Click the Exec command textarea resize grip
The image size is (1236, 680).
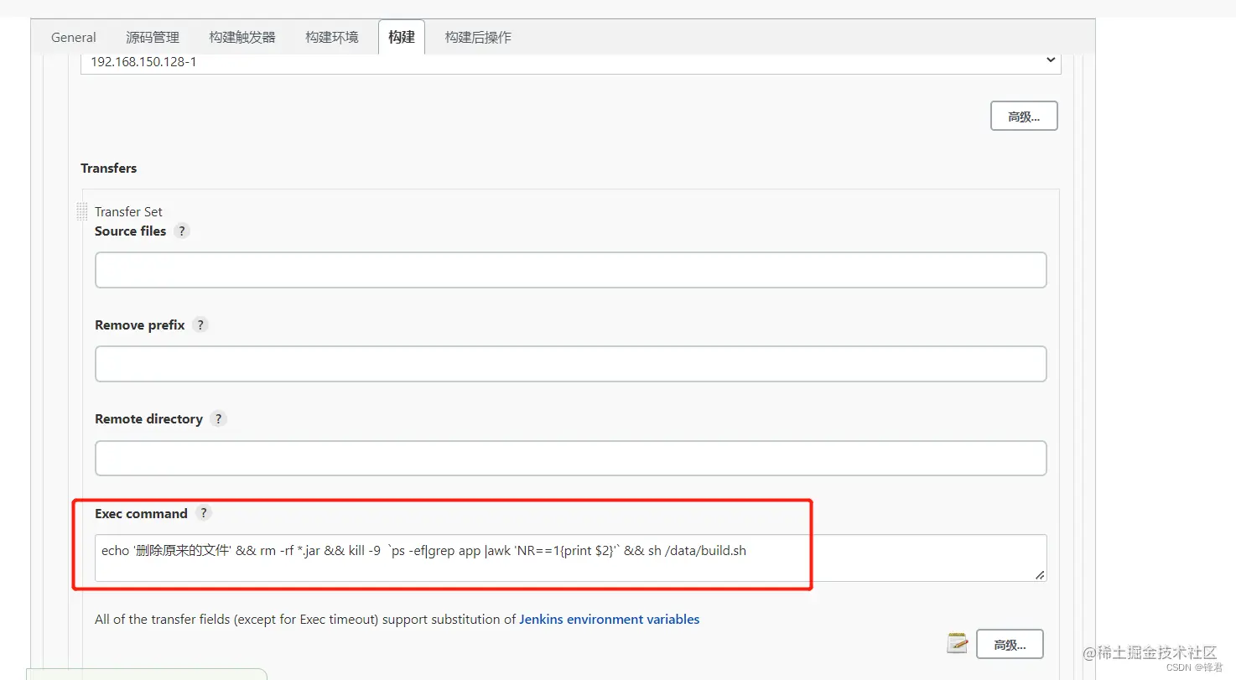(x=1040, y=575)
